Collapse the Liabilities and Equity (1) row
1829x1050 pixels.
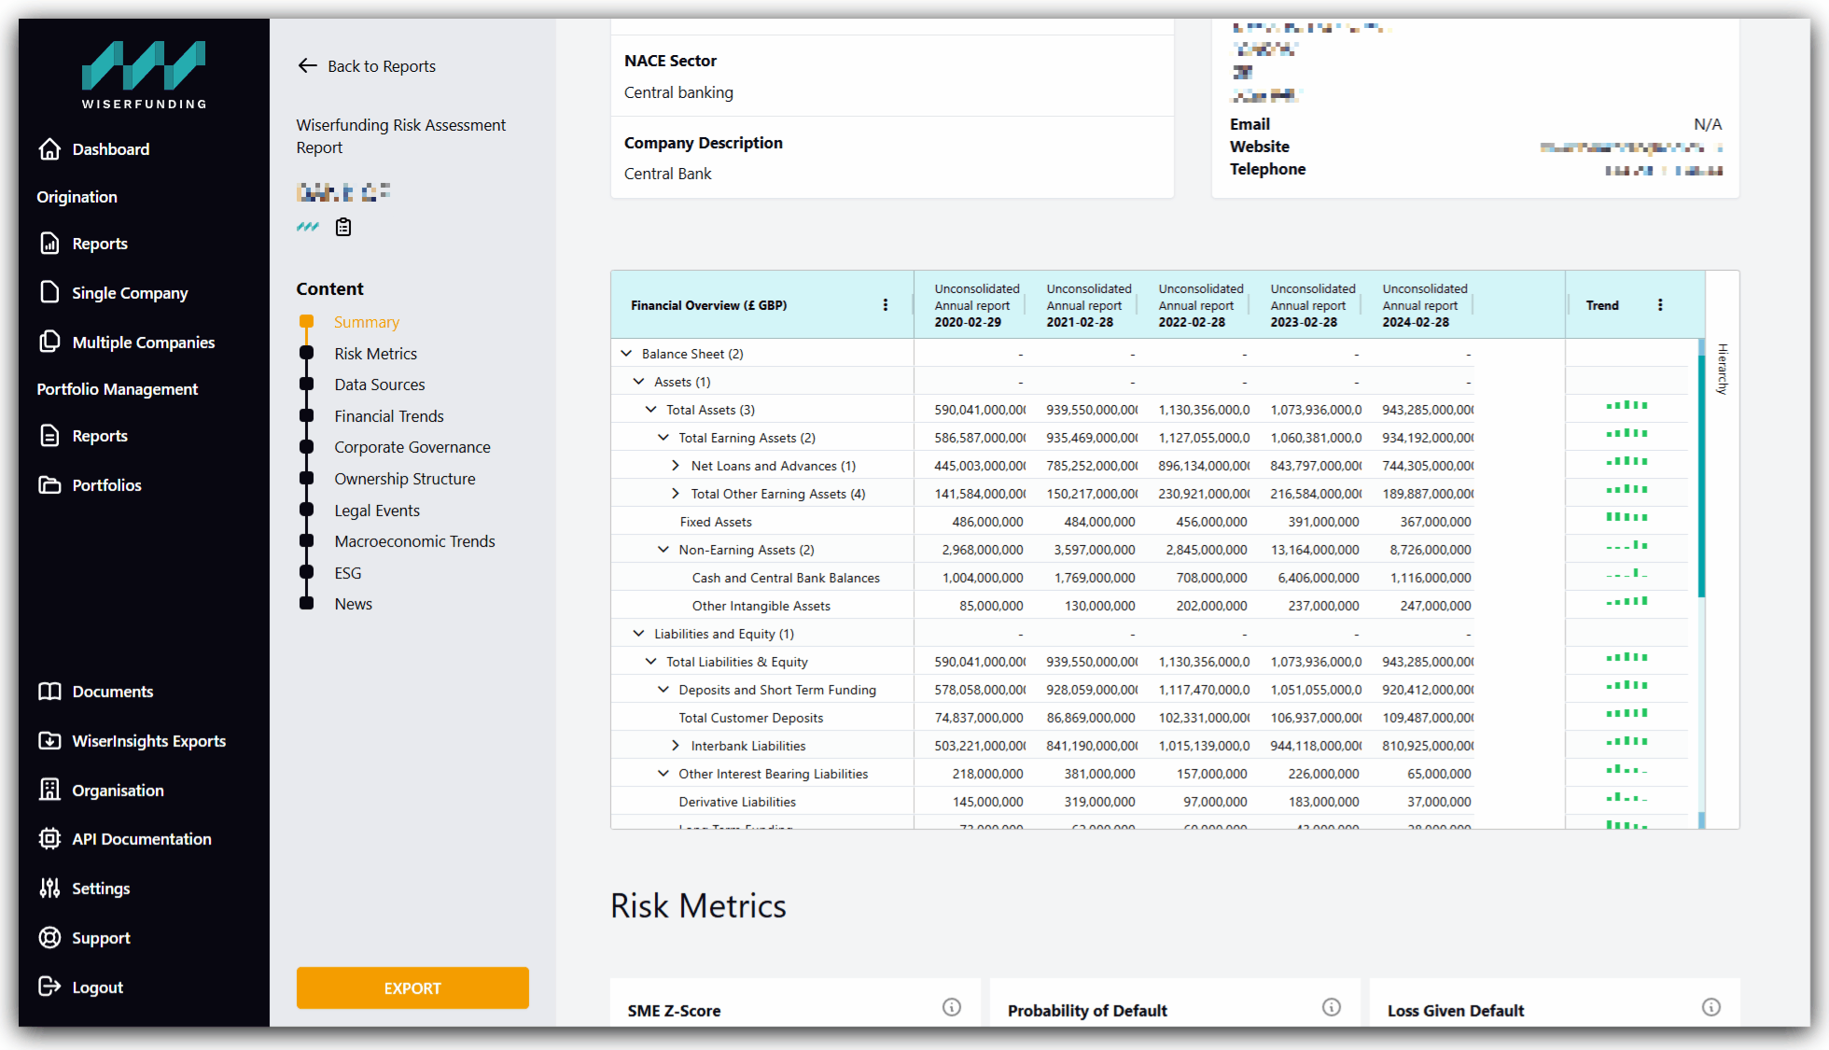pyautogui.click(x=639, y=634)
